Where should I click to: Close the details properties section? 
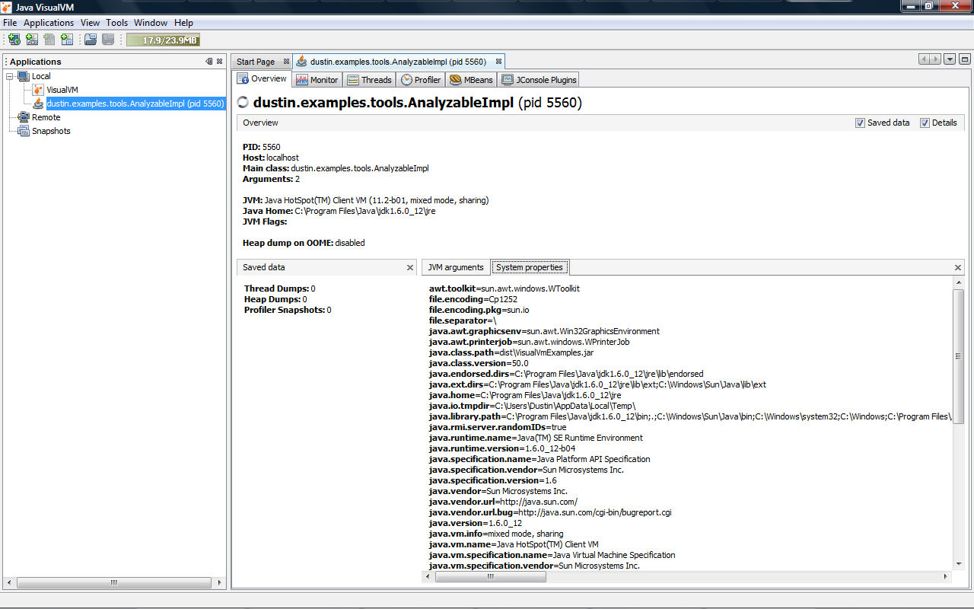pos(958,268)
